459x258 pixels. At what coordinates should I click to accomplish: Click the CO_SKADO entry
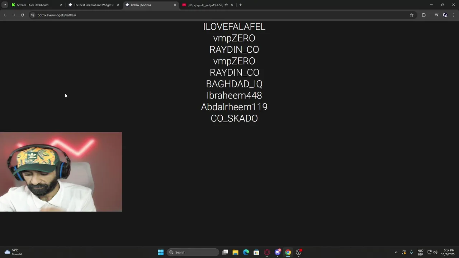234,119
